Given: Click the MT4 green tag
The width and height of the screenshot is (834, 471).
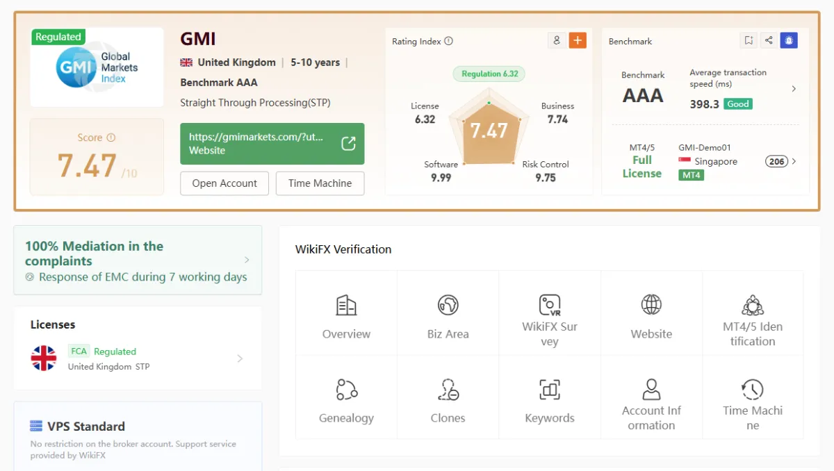Looking at the screenshot, I should pyautogui.click(x=691, y=175).
